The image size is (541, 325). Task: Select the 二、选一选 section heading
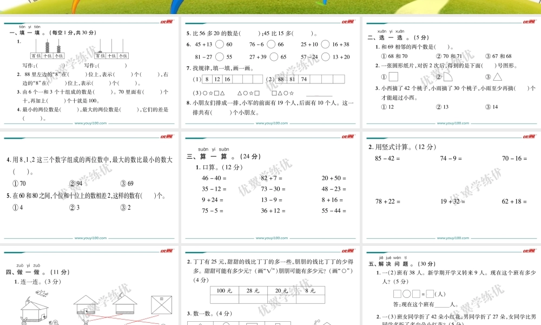pyautogui.click(x=386, y=37)
